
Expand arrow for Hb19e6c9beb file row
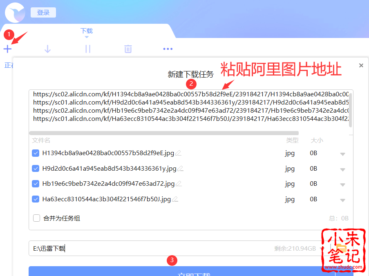click(x=342, y=185)
